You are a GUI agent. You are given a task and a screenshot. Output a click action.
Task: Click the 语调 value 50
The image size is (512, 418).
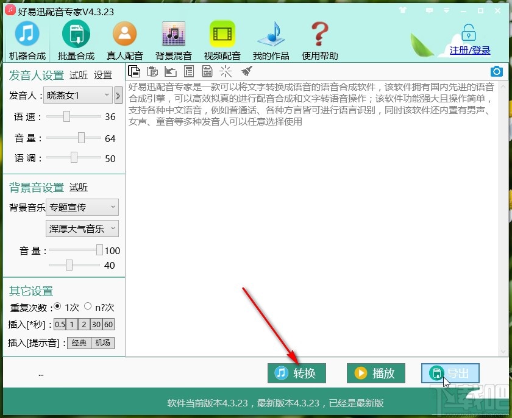[110, 158]
